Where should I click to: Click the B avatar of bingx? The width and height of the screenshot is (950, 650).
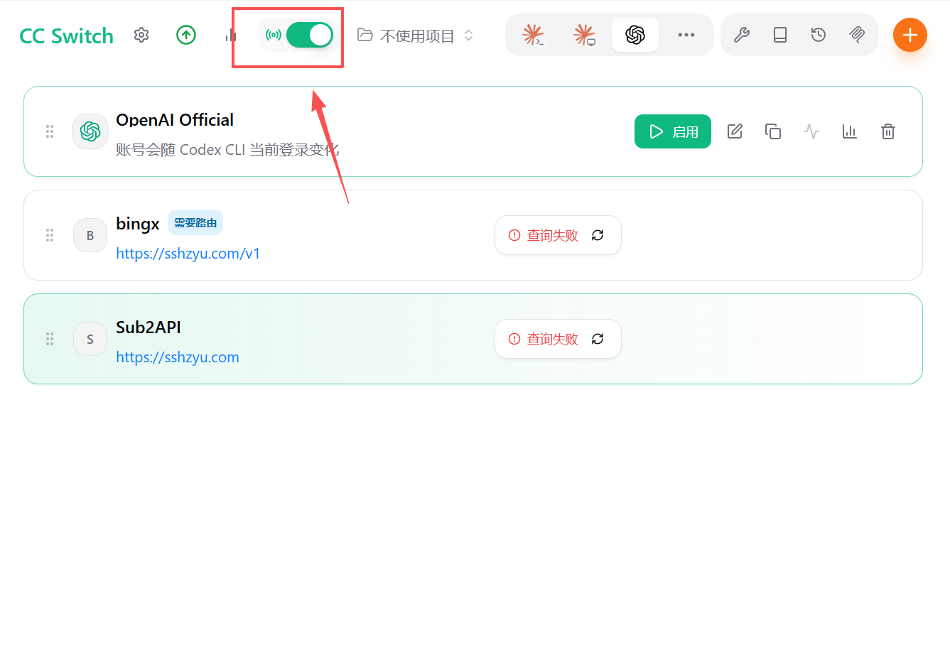coord(90,235)
